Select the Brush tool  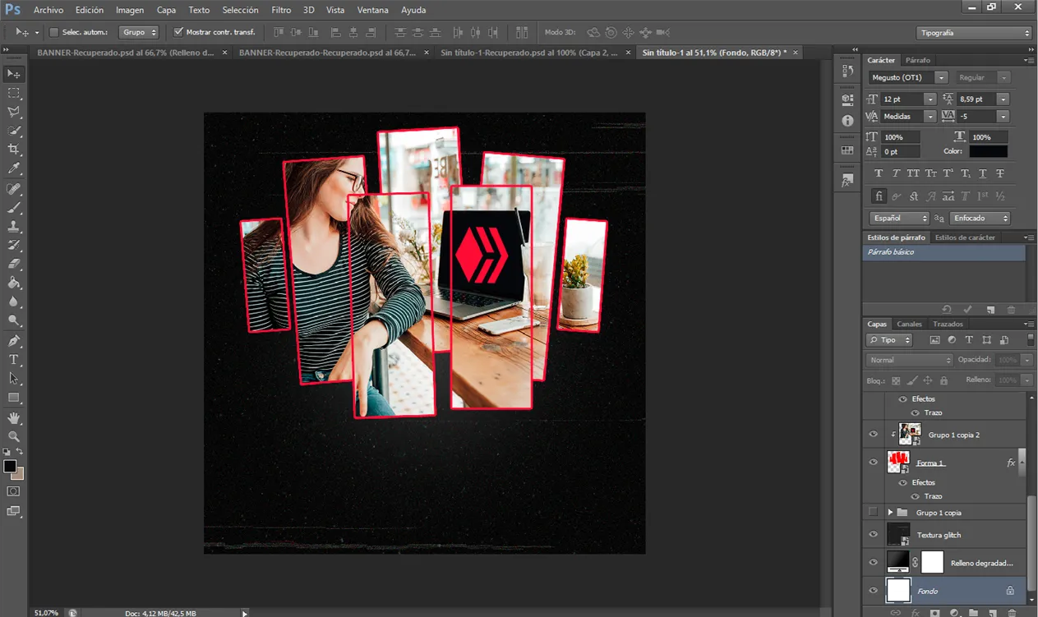(14, 208)
